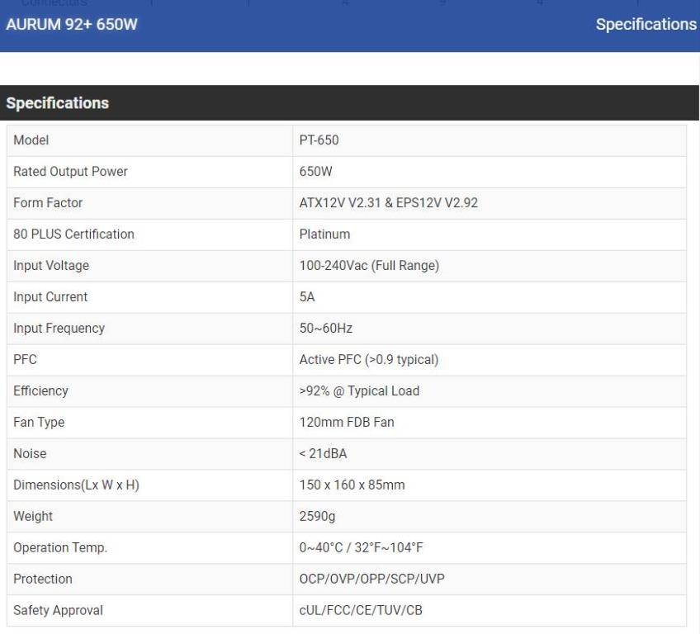Click the 150 x 160 x 85mm dimensions
This screenshot has width=700, height=634.
tap(352, 485)
